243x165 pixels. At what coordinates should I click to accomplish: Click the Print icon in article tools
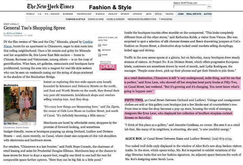tap(99, 45)
